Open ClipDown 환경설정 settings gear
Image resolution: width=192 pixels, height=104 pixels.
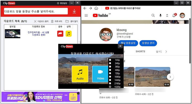click(x=58, y=3)
